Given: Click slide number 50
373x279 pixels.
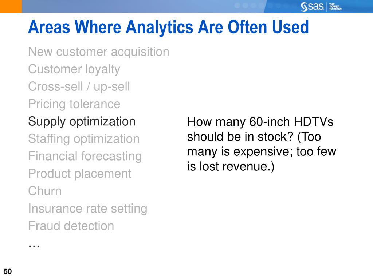Looking at the screenshot, I should [x=8, y=271].
